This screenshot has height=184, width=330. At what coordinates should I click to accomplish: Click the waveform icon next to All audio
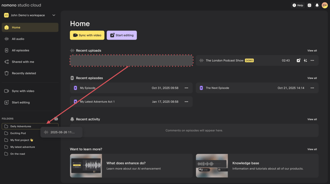[6, 39]
